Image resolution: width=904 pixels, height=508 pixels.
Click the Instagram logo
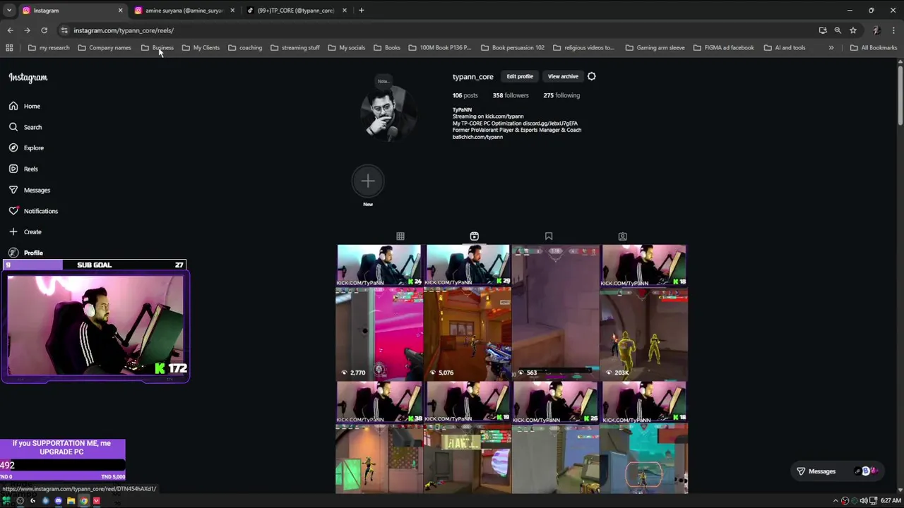point(28,78)
